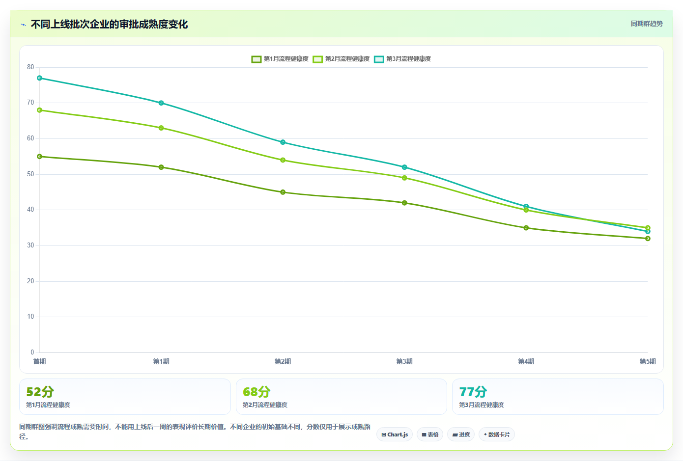Click the 第1期 x-axis label
Screen dimensions: 683x461
(x=161, y=361)
